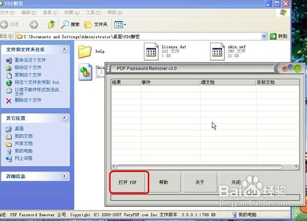307x221 pixels.
Task: Select the skin.smf file icon
Action: tap(217, 52)
